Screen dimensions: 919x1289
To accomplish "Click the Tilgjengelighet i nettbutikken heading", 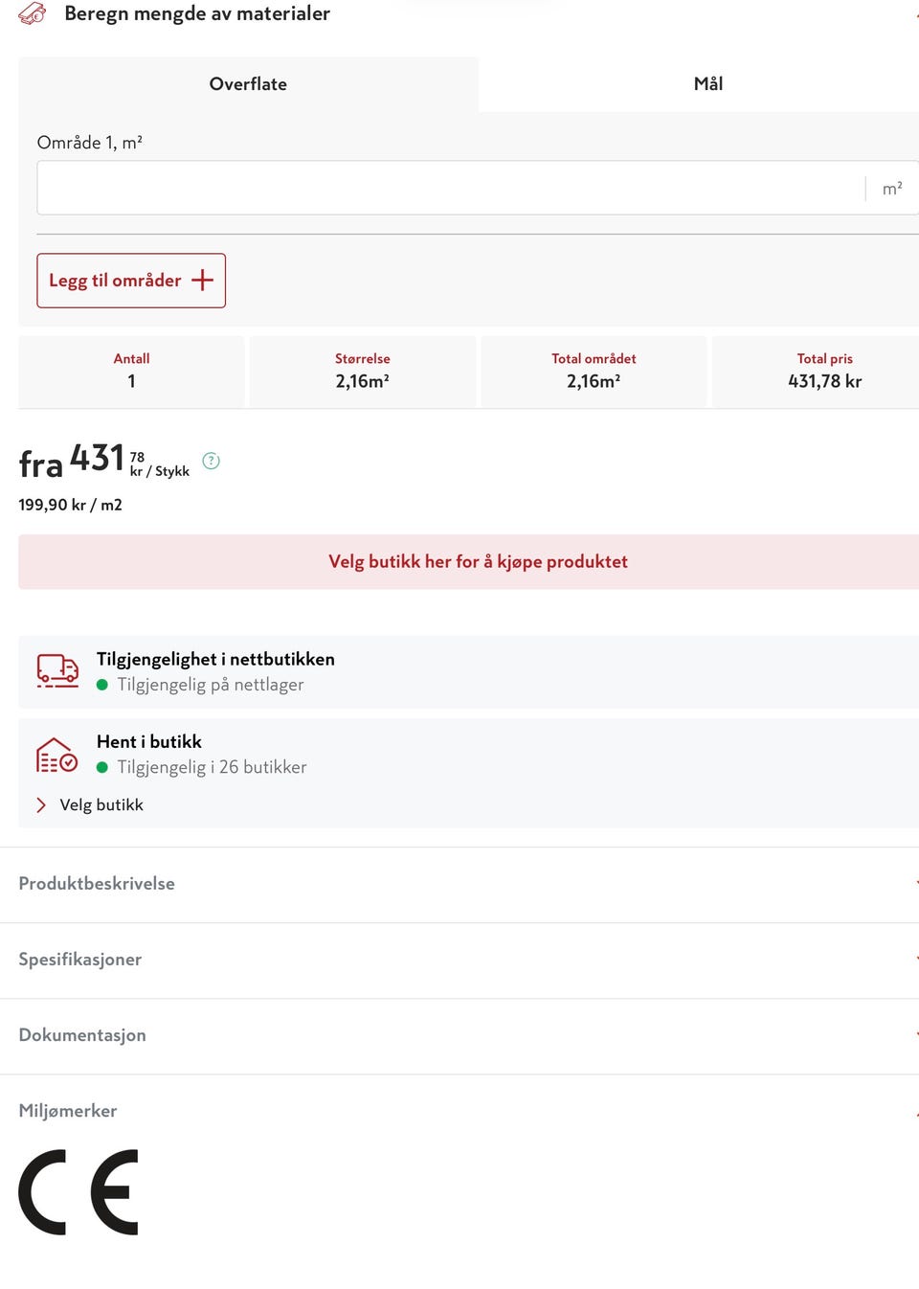I will tap(215, 659).
